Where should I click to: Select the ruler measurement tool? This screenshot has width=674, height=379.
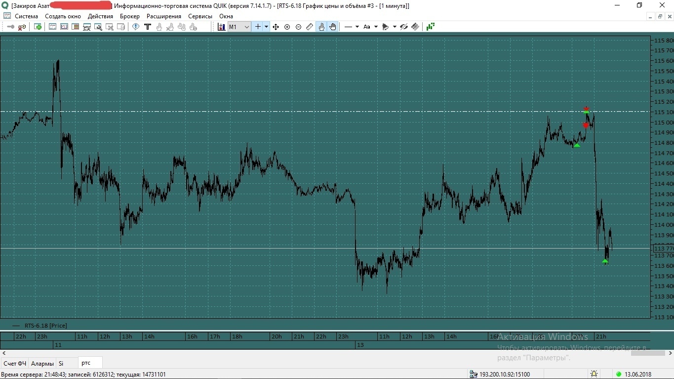310,27
